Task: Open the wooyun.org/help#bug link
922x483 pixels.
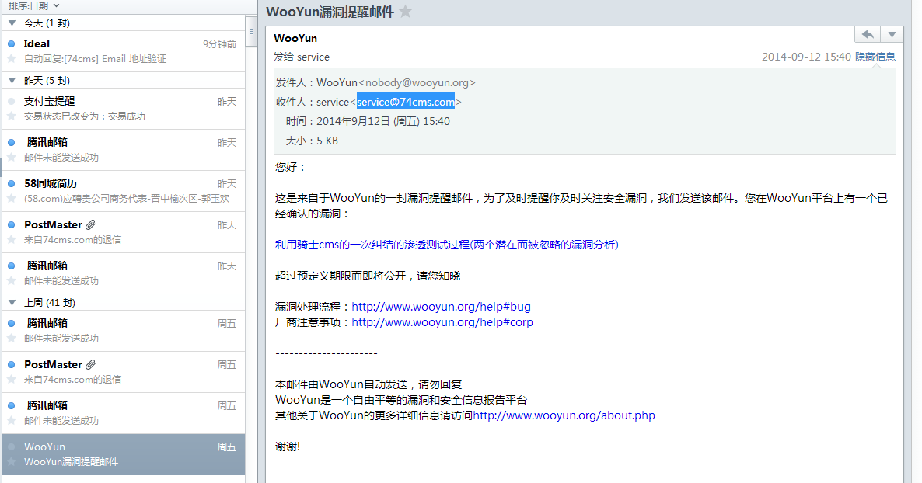Action: pyautogui.click(x=441, y=307)
